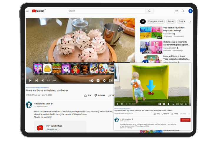Mute volume in overlay player
This screenshot has width=210, height=141.
pos(126,104)
